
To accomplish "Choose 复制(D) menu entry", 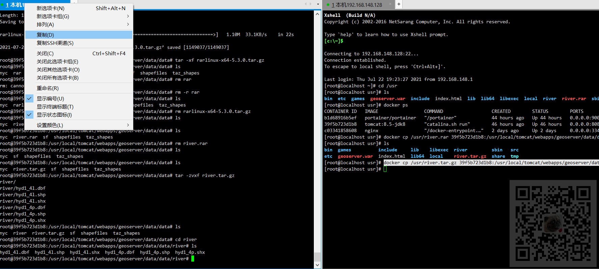I will click(x=79, y=35).
